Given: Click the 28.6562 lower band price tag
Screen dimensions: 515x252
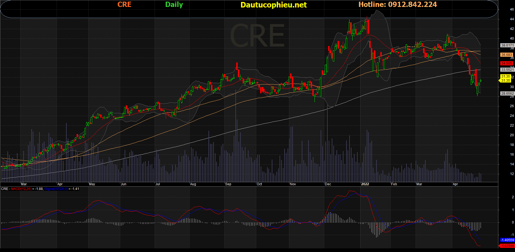Looking at the screenshot, I should pos(507,94).
